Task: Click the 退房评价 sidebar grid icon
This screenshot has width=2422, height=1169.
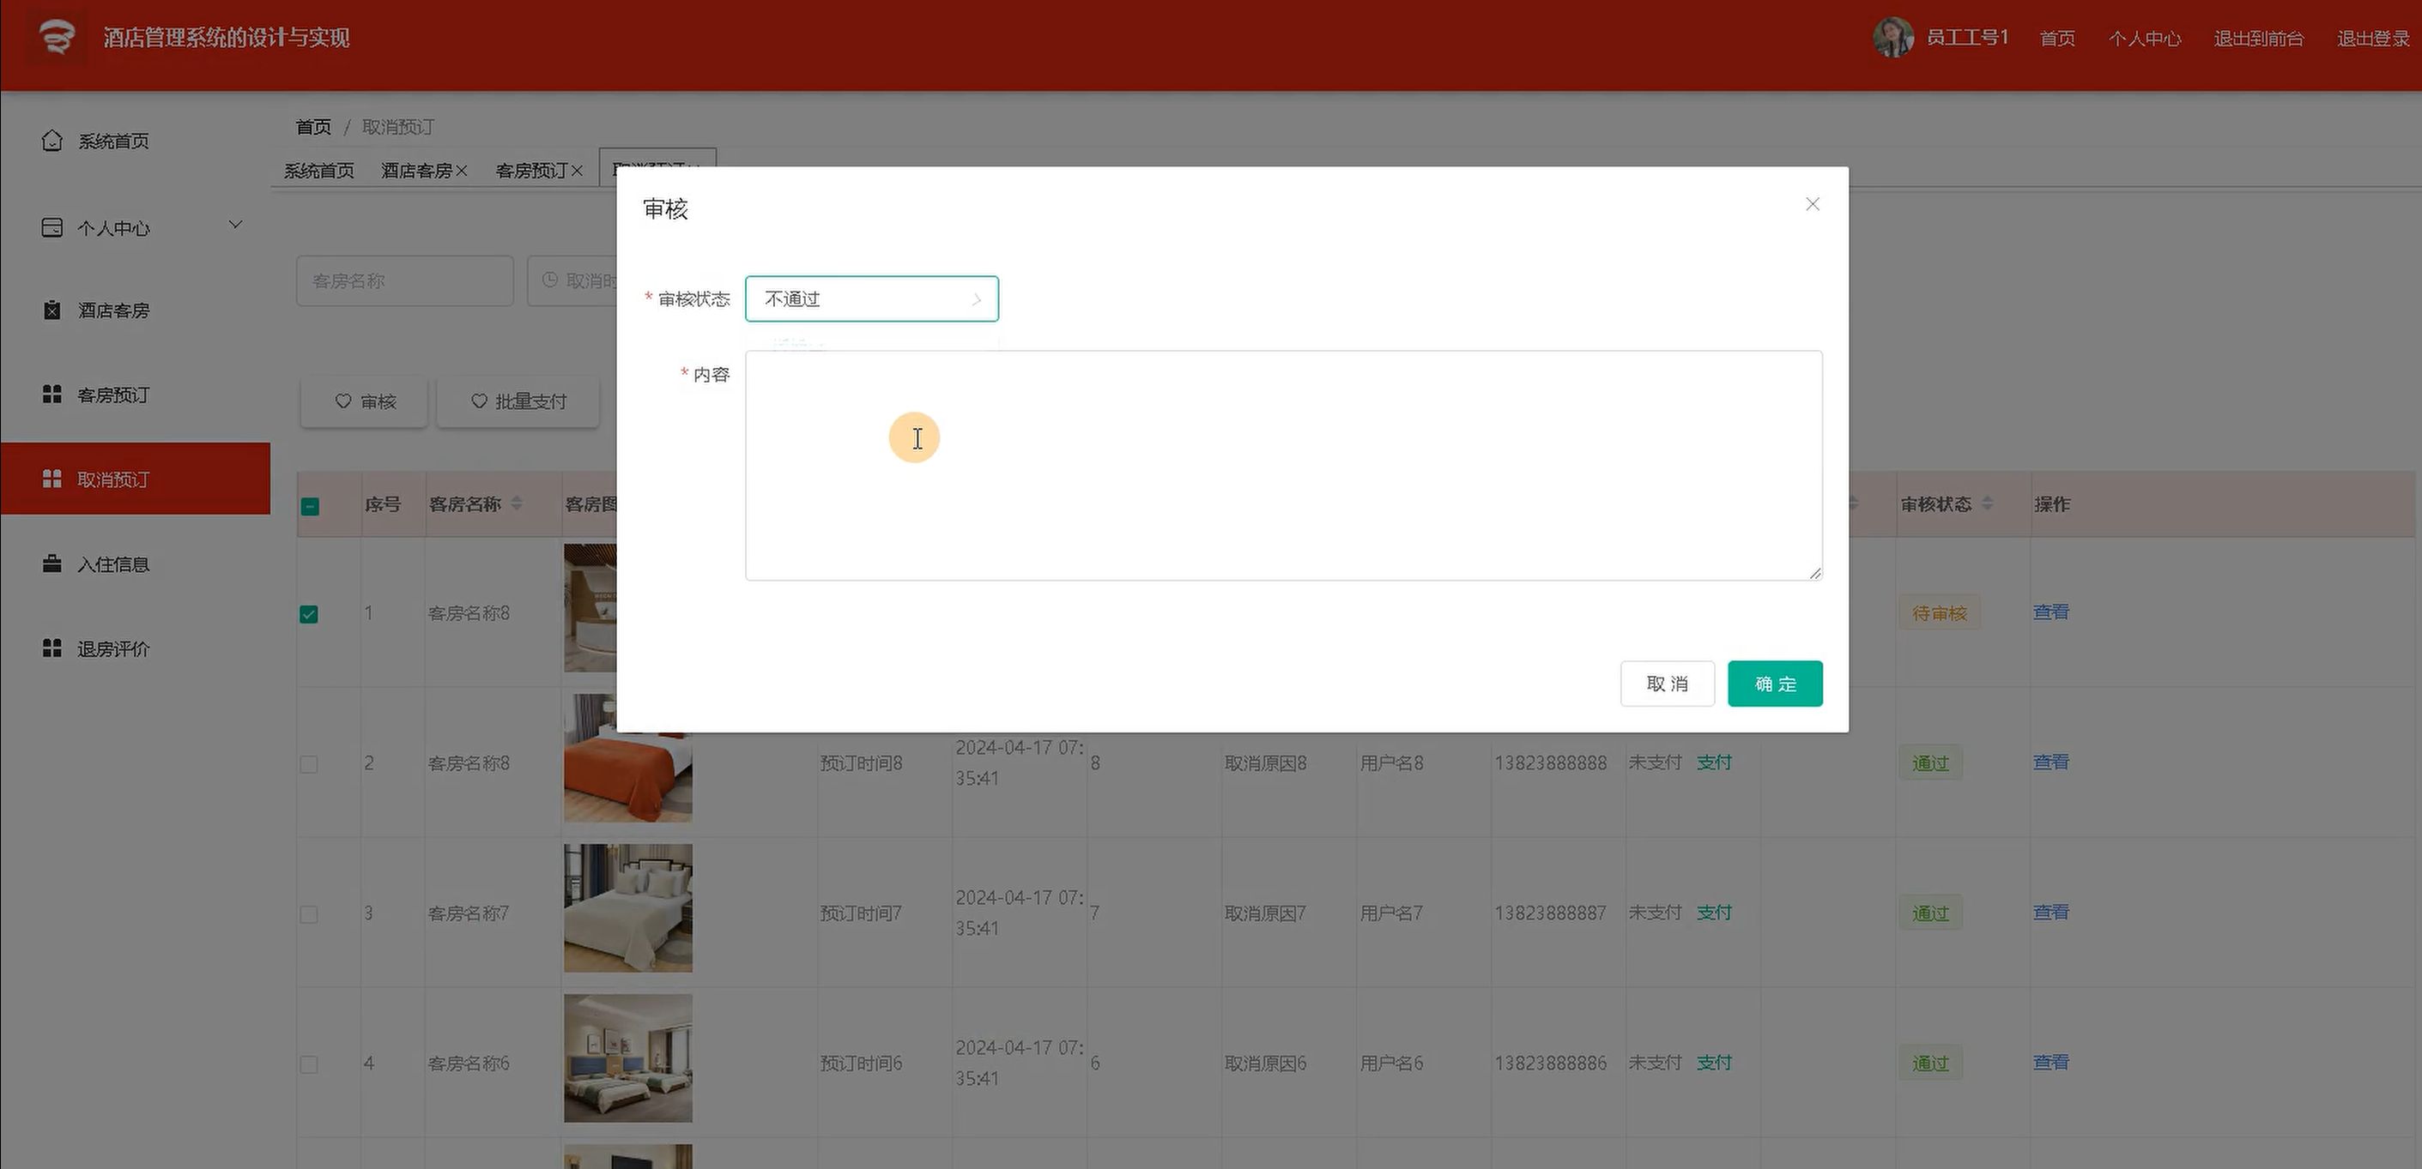Action: (x=52, y=648)
